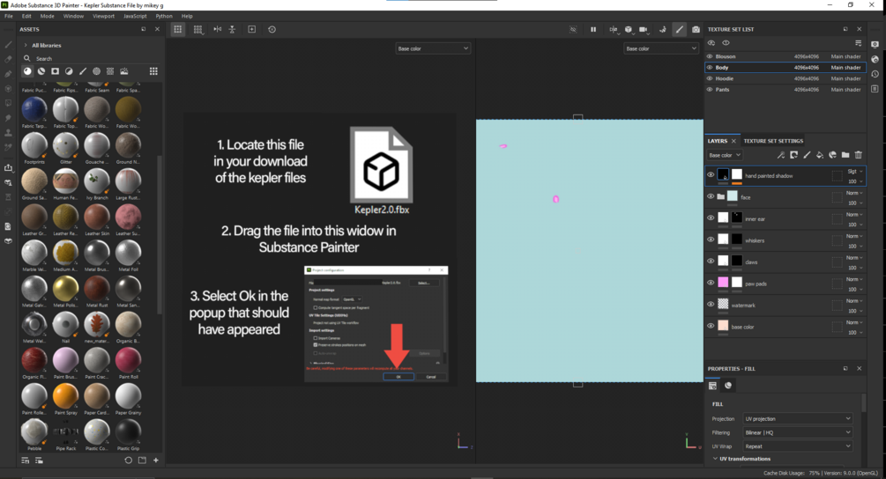Open Filtering Bilinear HQ dropdown

[797, 432]
